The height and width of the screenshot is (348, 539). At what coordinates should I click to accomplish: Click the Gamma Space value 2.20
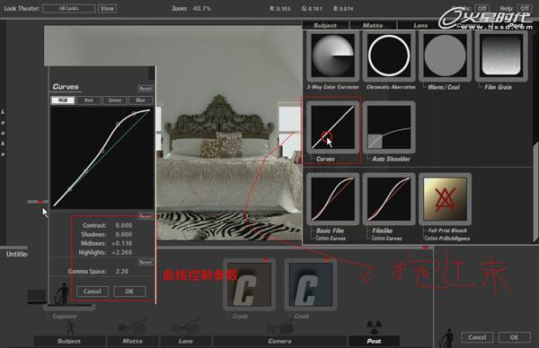pos(122,271)
